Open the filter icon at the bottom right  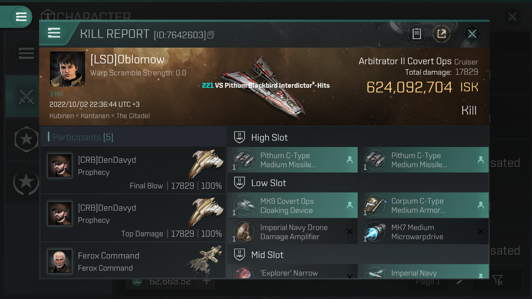click(497, 280)
